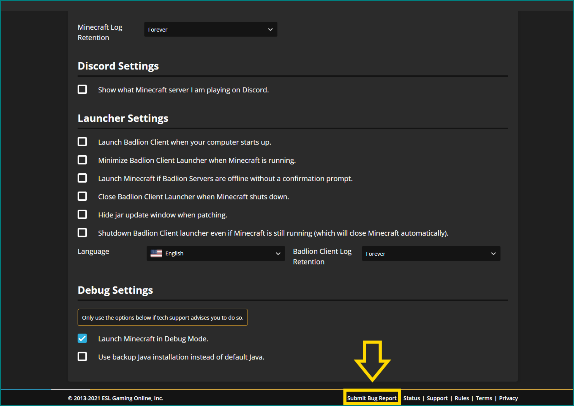Click the Debug Settings heading
574x406 pixels.
(x=115, y=290)
